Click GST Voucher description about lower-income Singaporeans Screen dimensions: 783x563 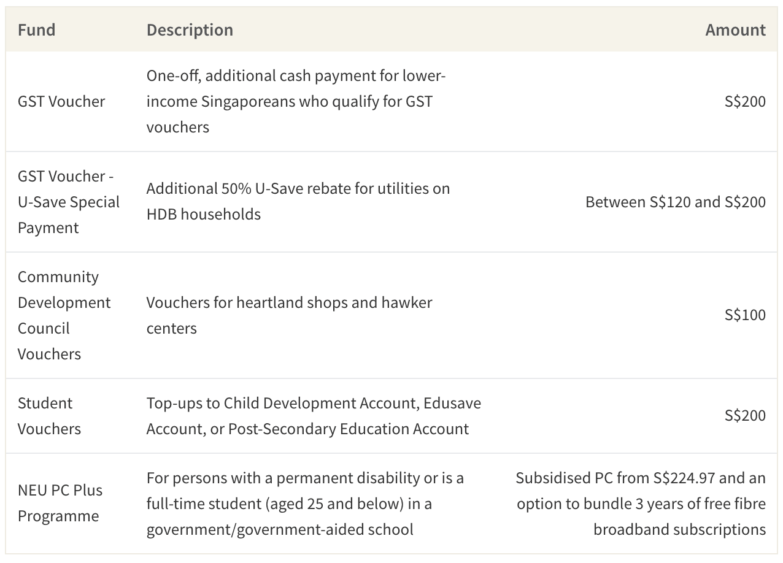296,101
